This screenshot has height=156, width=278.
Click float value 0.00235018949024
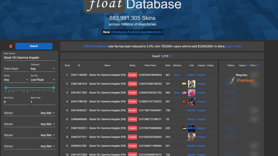point(150,75)
